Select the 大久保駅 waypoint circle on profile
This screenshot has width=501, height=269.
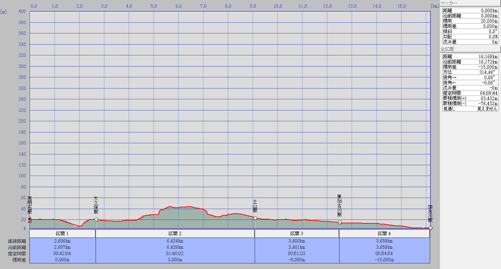pyautogui.click(x=96, y=220)
